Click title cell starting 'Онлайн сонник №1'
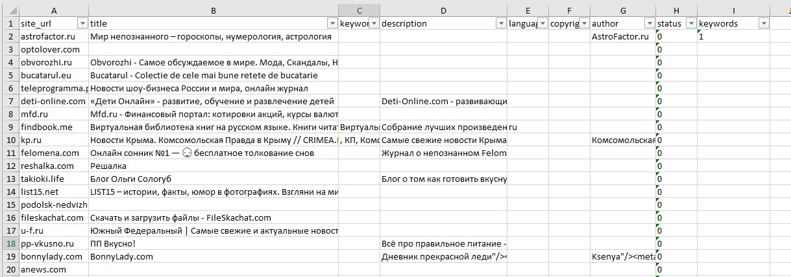 tap(213, 153)
